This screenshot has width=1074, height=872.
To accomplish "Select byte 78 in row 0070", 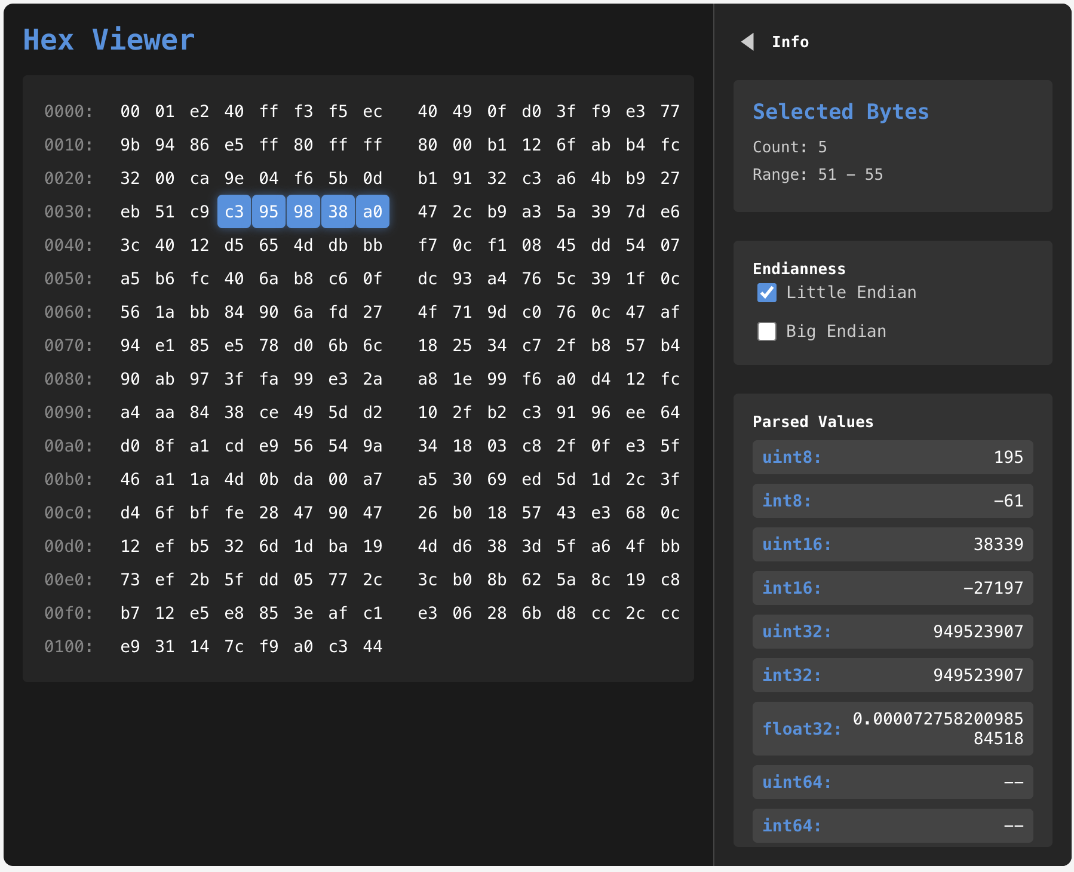I will click(269, 345).
